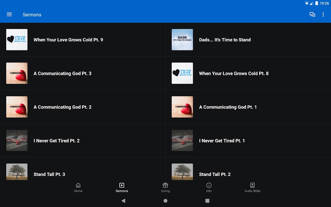Open thumbnail for Stand Tall Pt. 3
This screenshot has height=207, width=331.
[17, 172]
